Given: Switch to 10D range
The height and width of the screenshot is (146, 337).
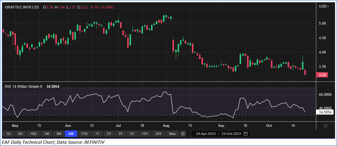Looking at the screenshot, I should click(33, 134).
